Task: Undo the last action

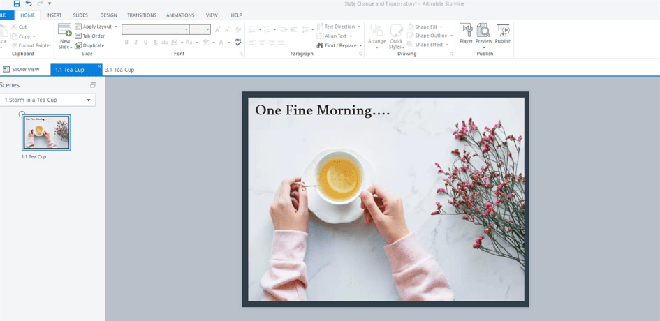Action: [29, 3]
